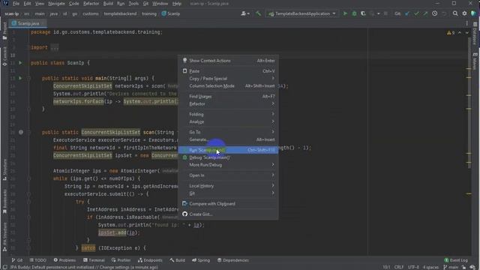The image size is (480, 270).
Task: Toggle Column Selection Mode in context menu
Action: [228, 86]
